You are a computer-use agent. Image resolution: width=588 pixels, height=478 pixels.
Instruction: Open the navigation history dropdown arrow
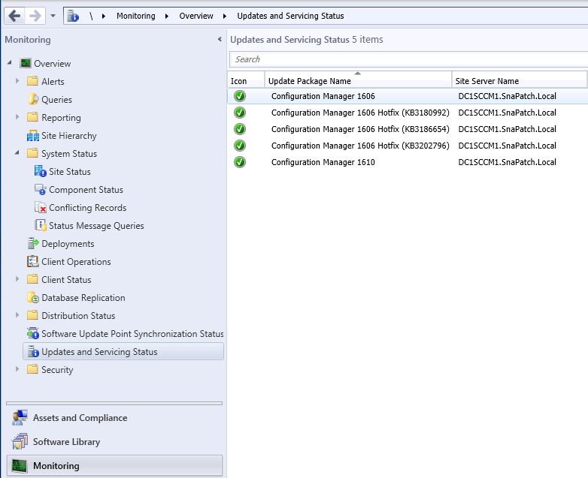53,16
